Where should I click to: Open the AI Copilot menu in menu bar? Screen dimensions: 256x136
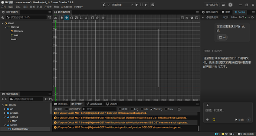(x=66, y=7)
